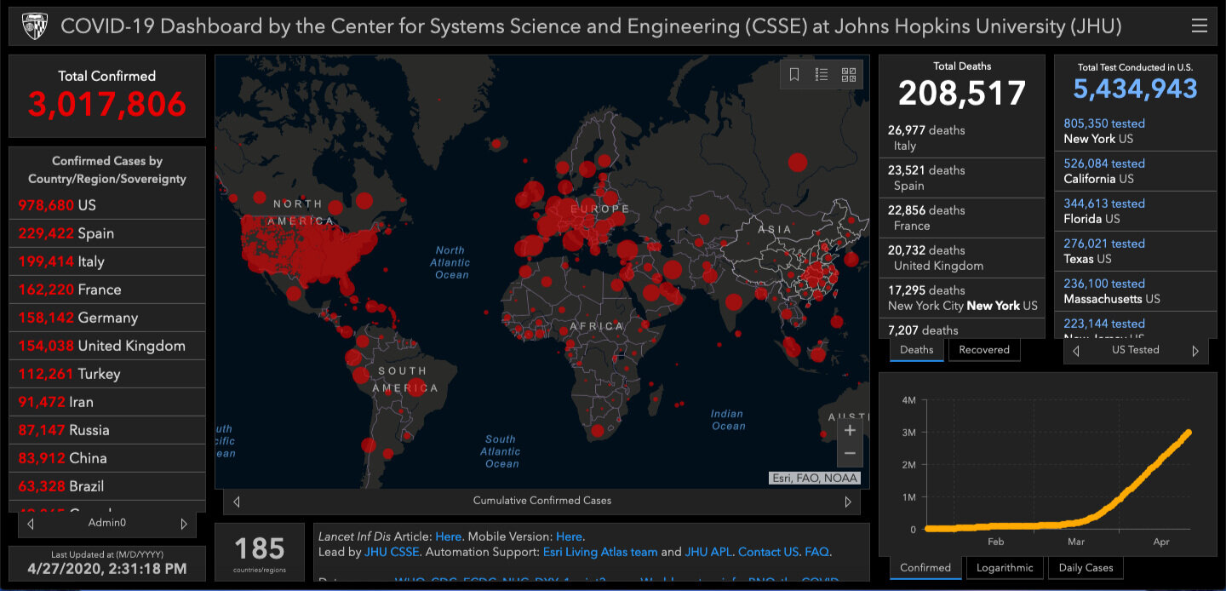This screenshot has width=1226, height=591.
Task: Open the map bookmarks icon
Action: point(794,75)
